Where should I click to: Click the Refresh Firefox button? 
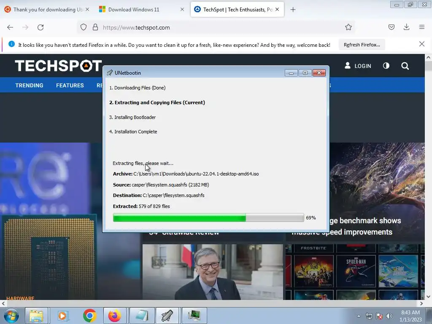[362, 45]
